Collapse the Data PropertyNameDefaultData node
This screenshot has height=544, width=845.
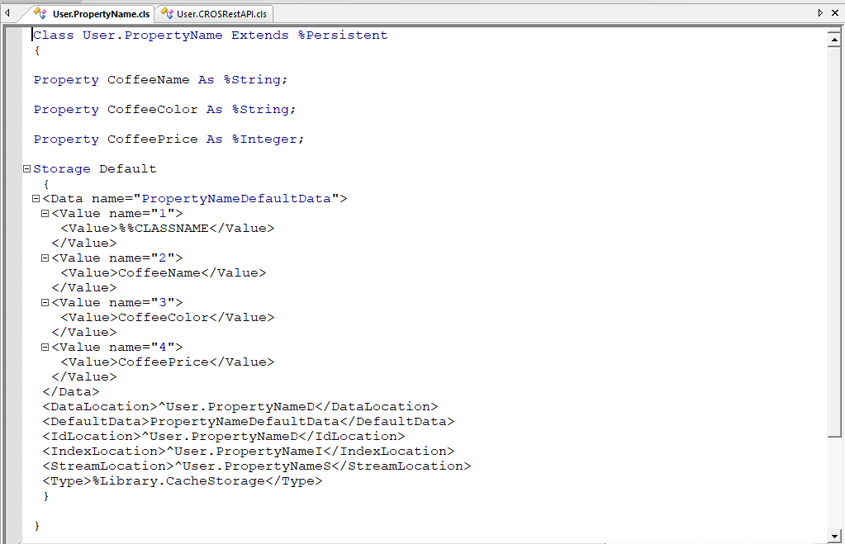[x=36, y=198]
